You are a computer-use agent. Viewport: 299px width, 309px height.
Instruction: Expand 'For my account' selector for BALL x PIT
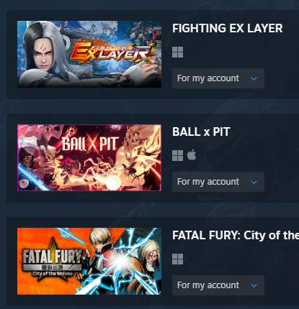click(218, 182)
